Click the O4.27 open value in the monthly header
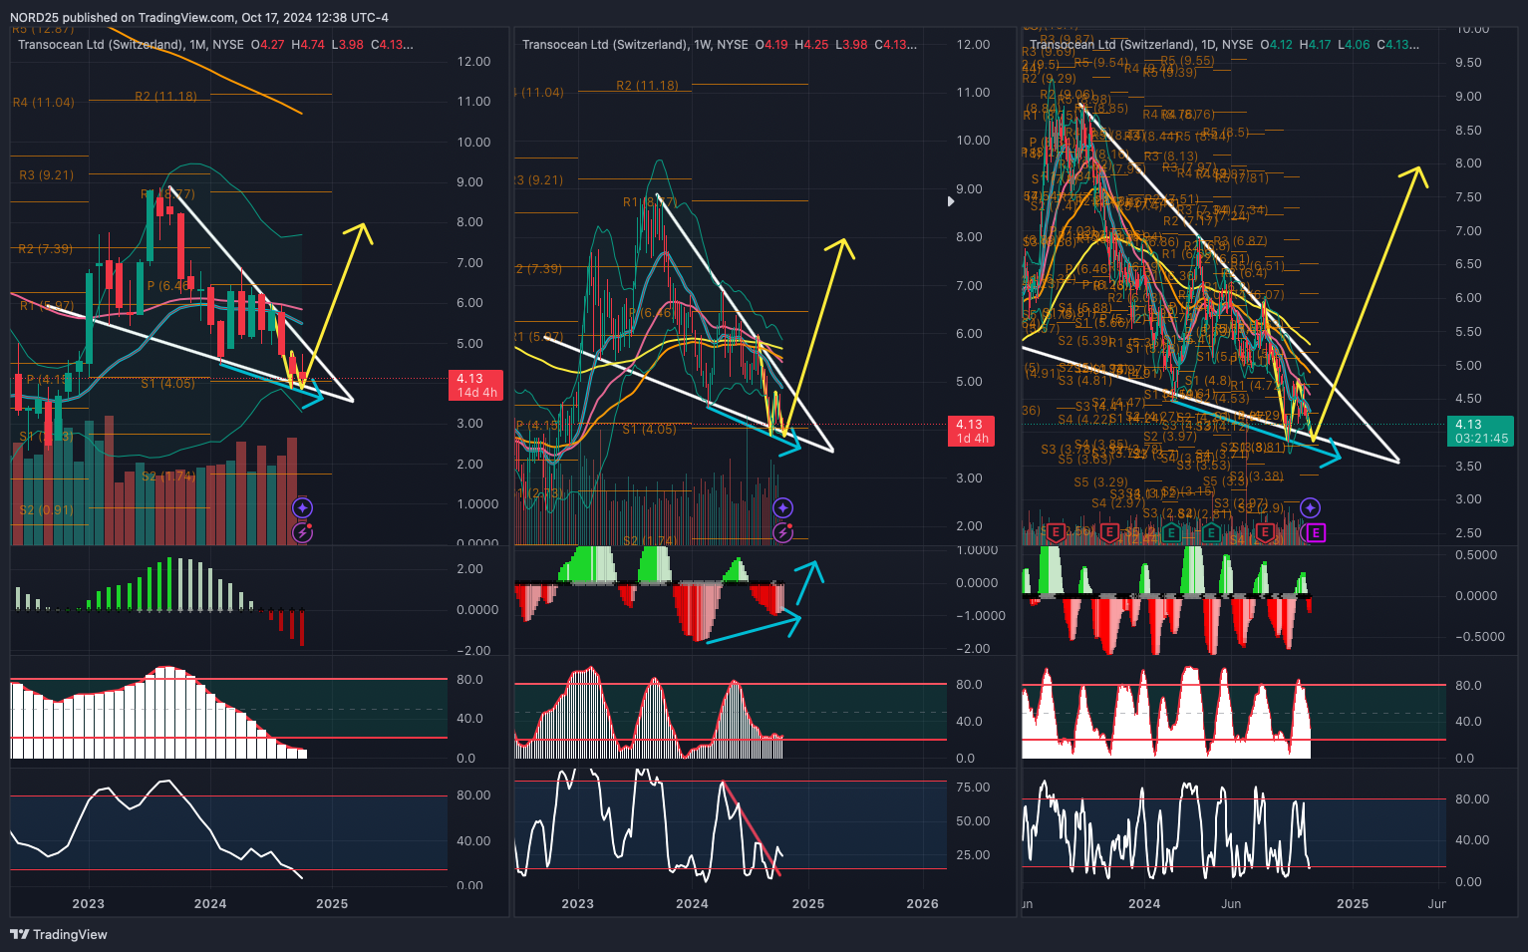Image resolution: width=1528 pixels, height=952 pixels. coord(267,45)
